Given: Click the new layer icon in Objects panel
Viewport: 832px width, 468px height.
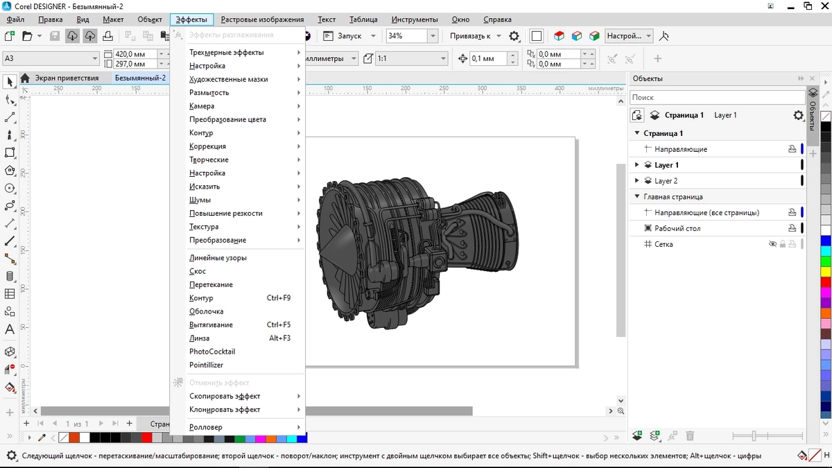Looking at the screenshot, I should click(637, 436).
